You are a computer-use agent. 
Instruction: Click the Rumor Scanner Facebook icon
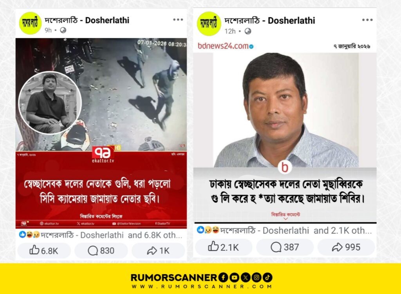click(x=223, y=278)
